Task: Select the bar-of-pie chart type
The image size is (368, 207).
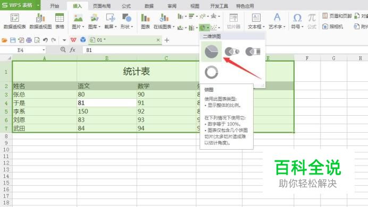Action: (x=253, y=51)
